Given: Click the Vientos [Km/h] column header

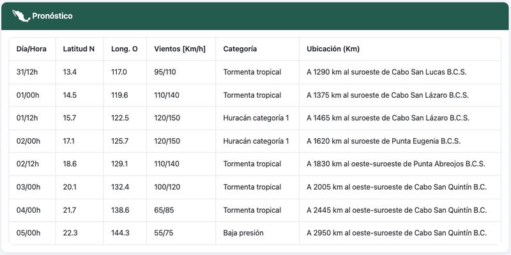Looking at the screenshot, I should [x=180, y=49].
